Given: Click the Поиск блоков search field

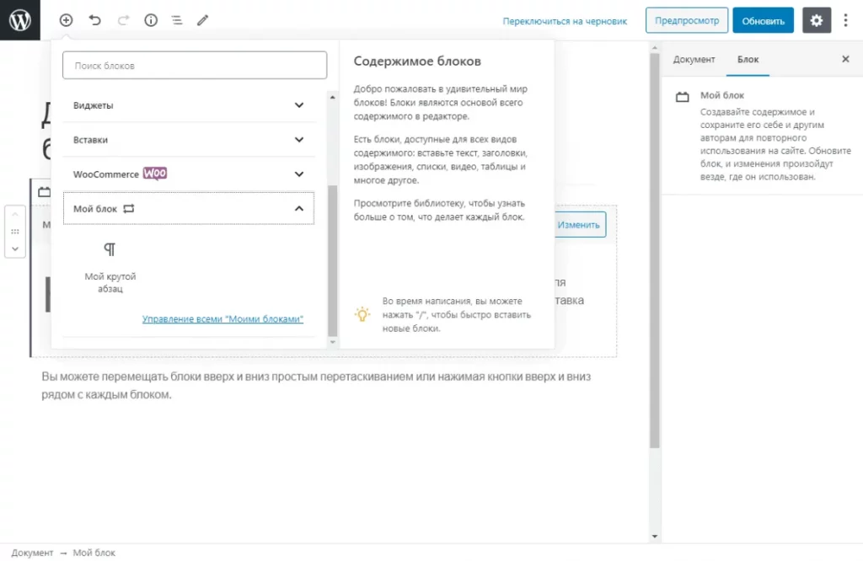Looking at the screenshot, I should (194, 66).
